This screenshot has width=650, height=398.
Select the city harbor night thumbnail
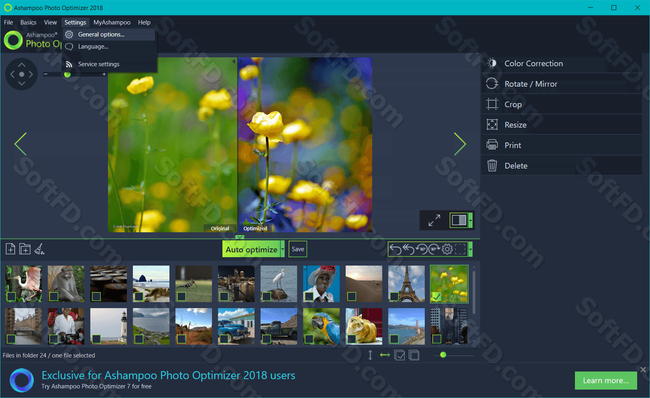(236, 284)
